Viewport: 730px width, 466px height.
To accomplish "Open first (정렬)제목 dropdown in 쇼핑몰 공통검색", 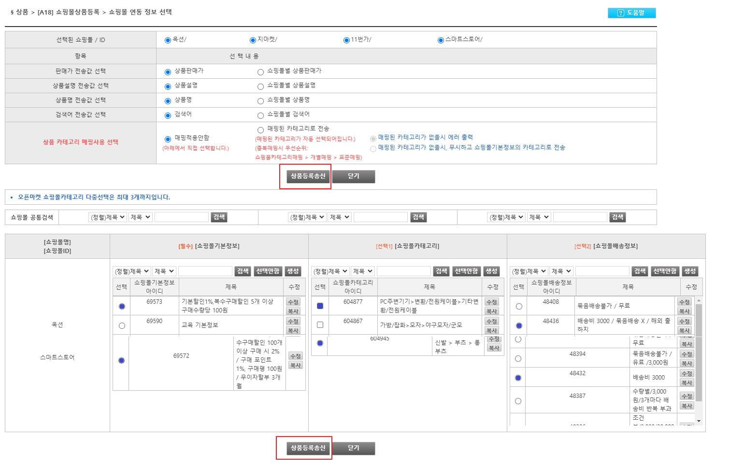I will click(107, 217).
